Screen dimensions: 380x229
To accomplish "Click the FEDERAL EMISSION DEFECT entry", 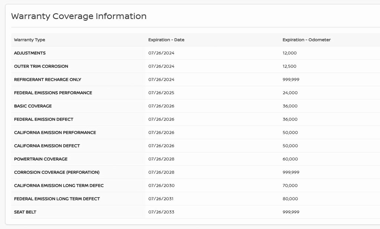I will pos(44,119).
